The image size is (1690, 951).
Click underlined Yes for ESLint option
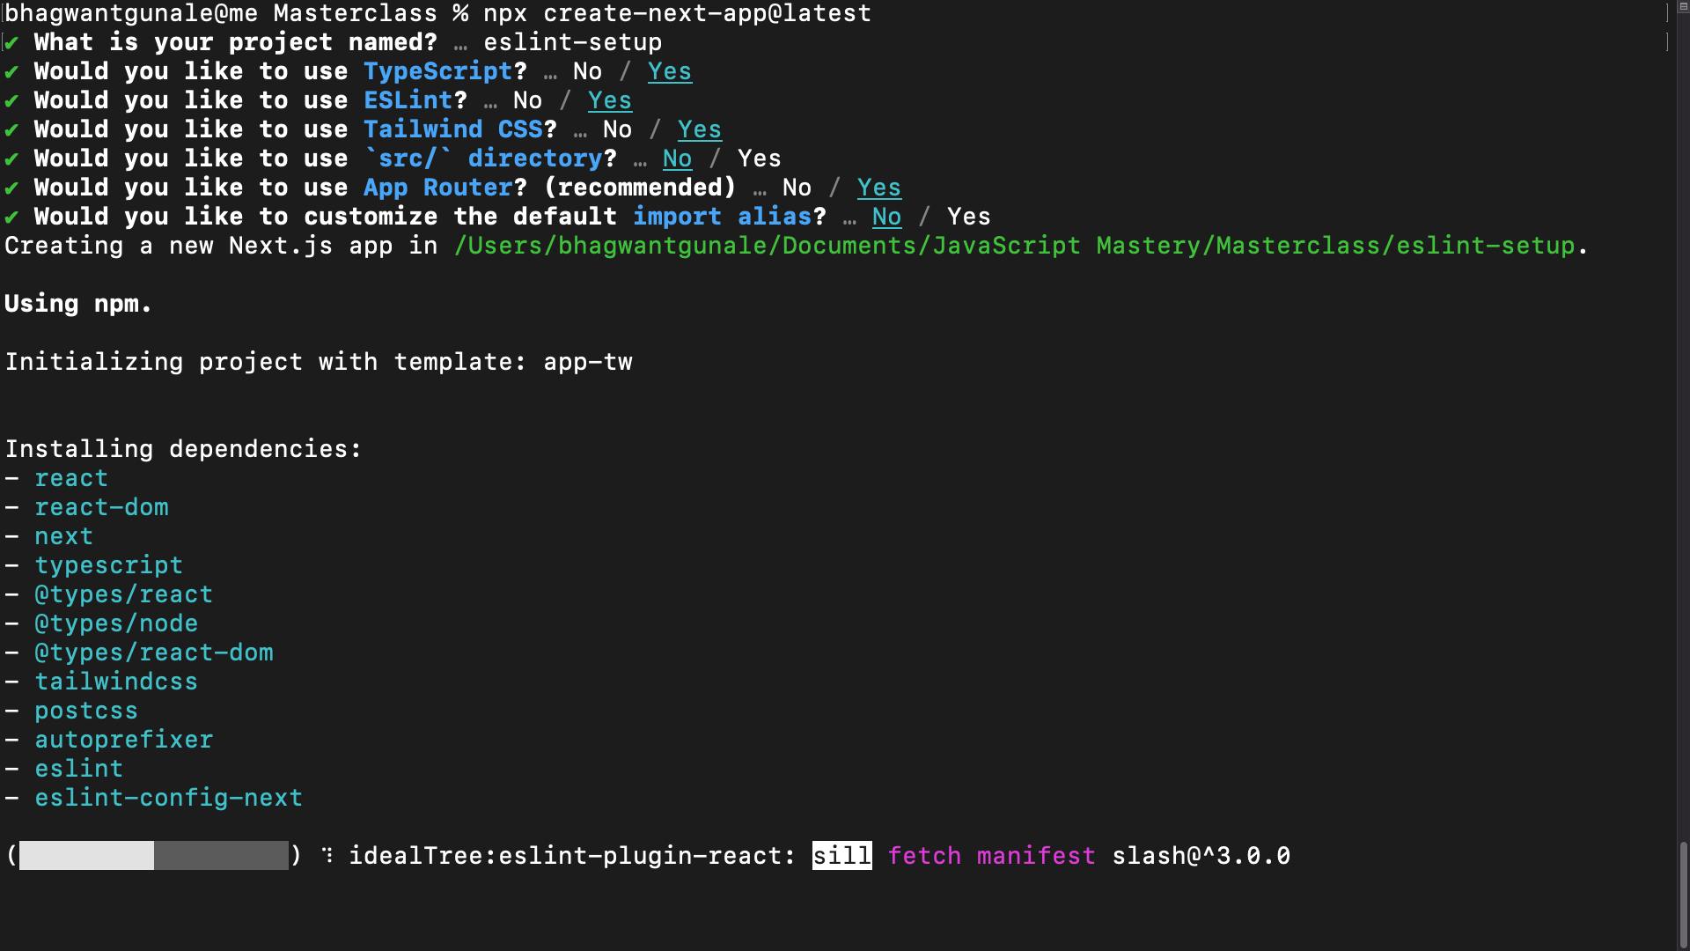609,100
